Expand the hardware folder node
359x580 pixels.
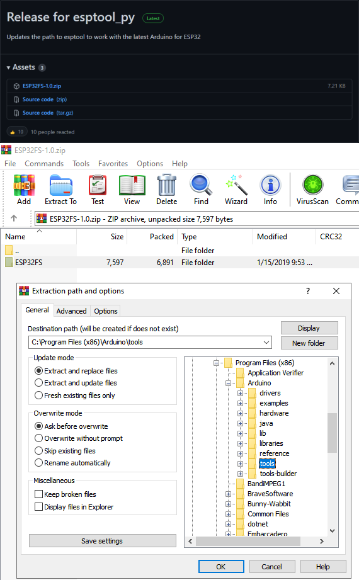240,413
